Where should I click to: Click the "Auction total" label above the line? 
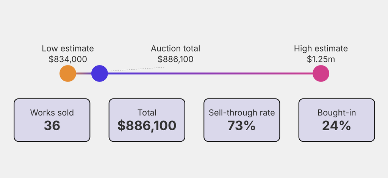[175, 48]
